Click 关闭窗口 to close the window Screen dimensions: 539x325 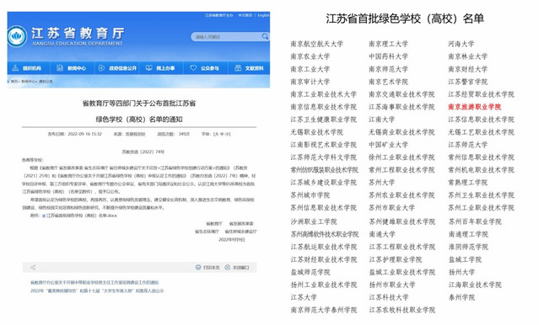(240, 268)
